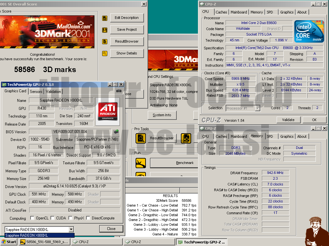Open CPU tab in bottom CPU-Z window
The height and width of the screenshot is (246, 329).
point(205,136)
